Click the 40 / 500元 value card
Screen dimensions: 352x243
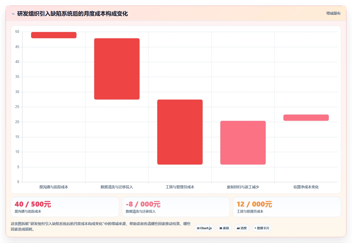click(65, 207)
